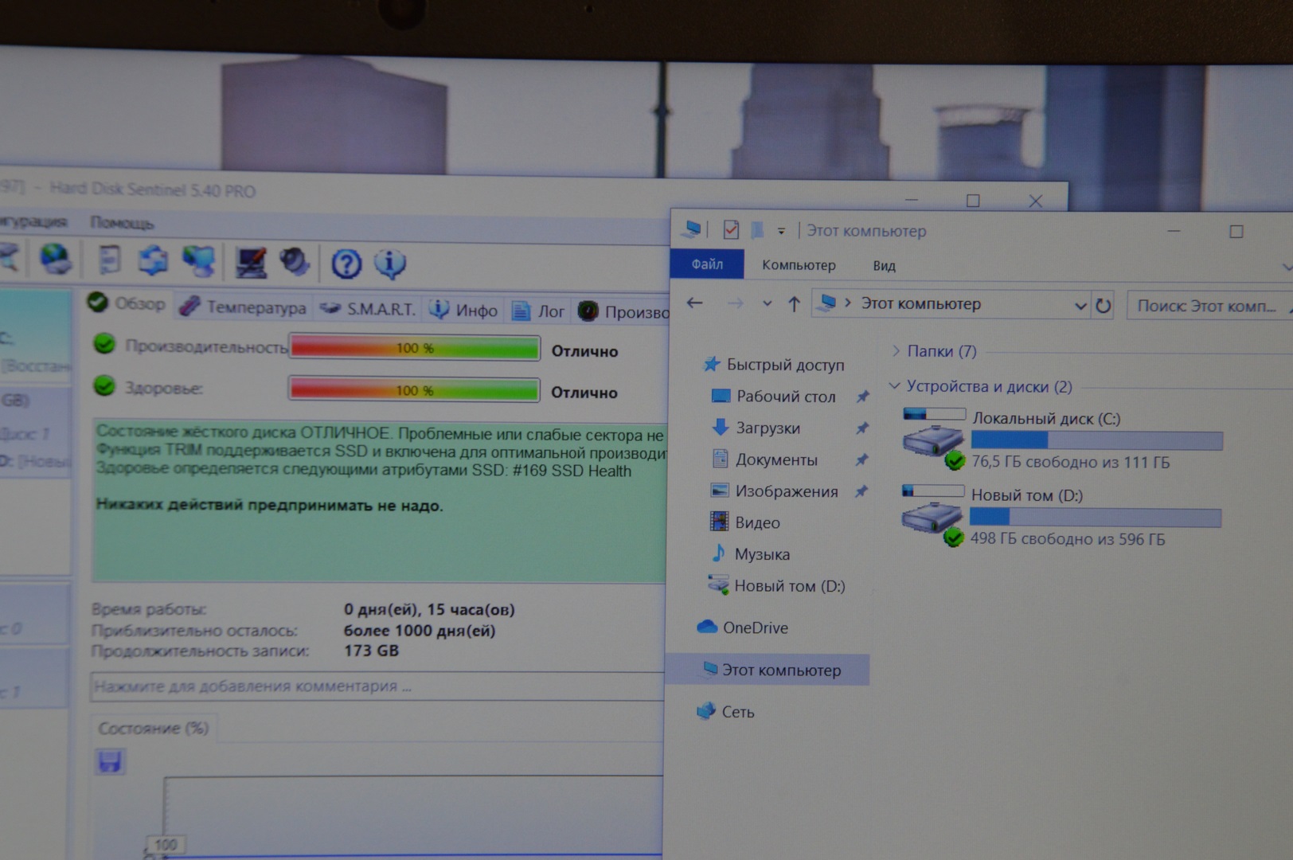The height and width of the screenshot is (860, 1293).
Task: Click the refresh arrows toolbar icon
Action: pos(152,260)
